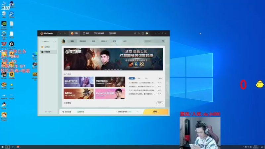
Task: Open the WPS Office desktop icon
Action: (4, 45)
